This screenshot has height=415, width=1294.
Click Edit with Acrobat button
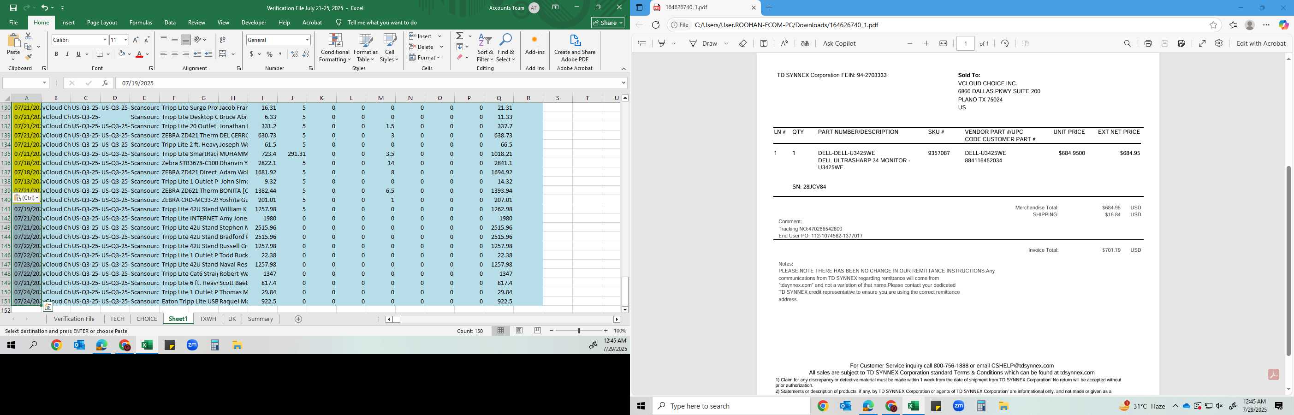(1261, 44)
